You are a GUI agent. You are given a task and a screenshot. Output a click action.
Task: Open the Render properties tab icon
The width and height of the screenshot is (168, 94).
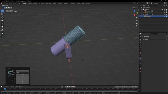(x=140, y=40)
